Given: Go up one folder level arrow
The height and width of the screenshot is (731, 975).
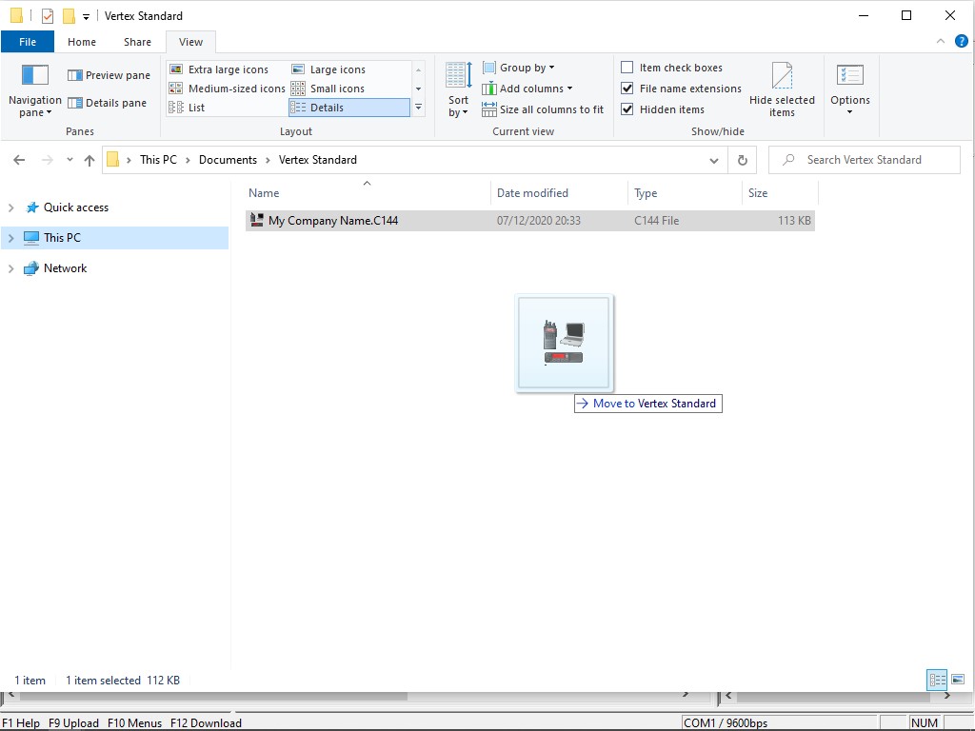Looking at the screenshot, I should [90, 160].
